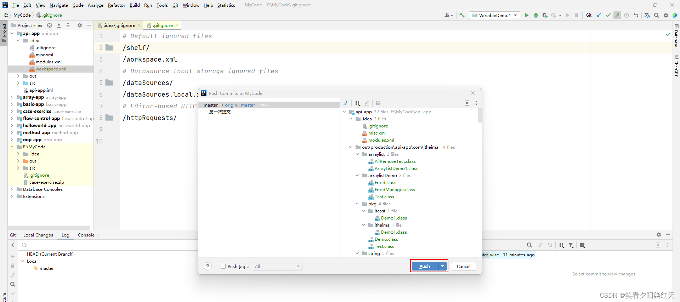Image resolution: width=680 pixels, height=302 pixels.
Task: Click Git Update Project blue arrow
Action: point(599,15)
